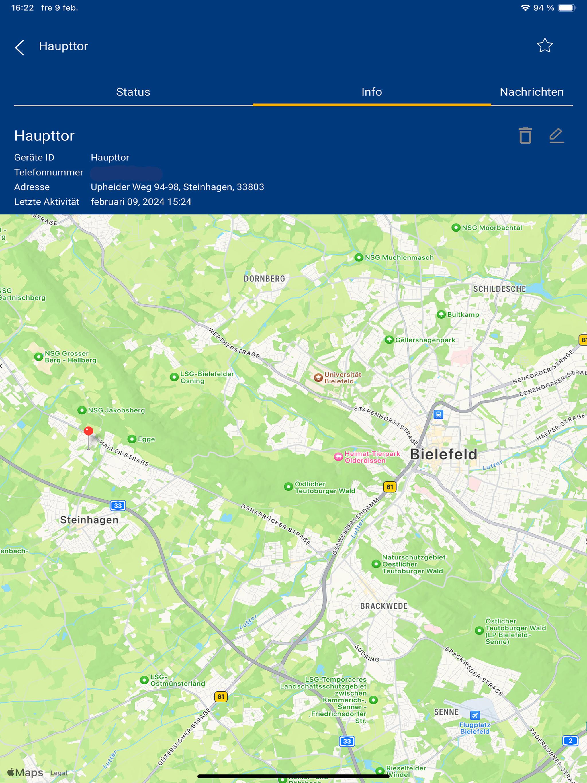Mark Haupttor as favorite with star
The width and height of the screenshot is (587, 783).
tap(545, 46)
